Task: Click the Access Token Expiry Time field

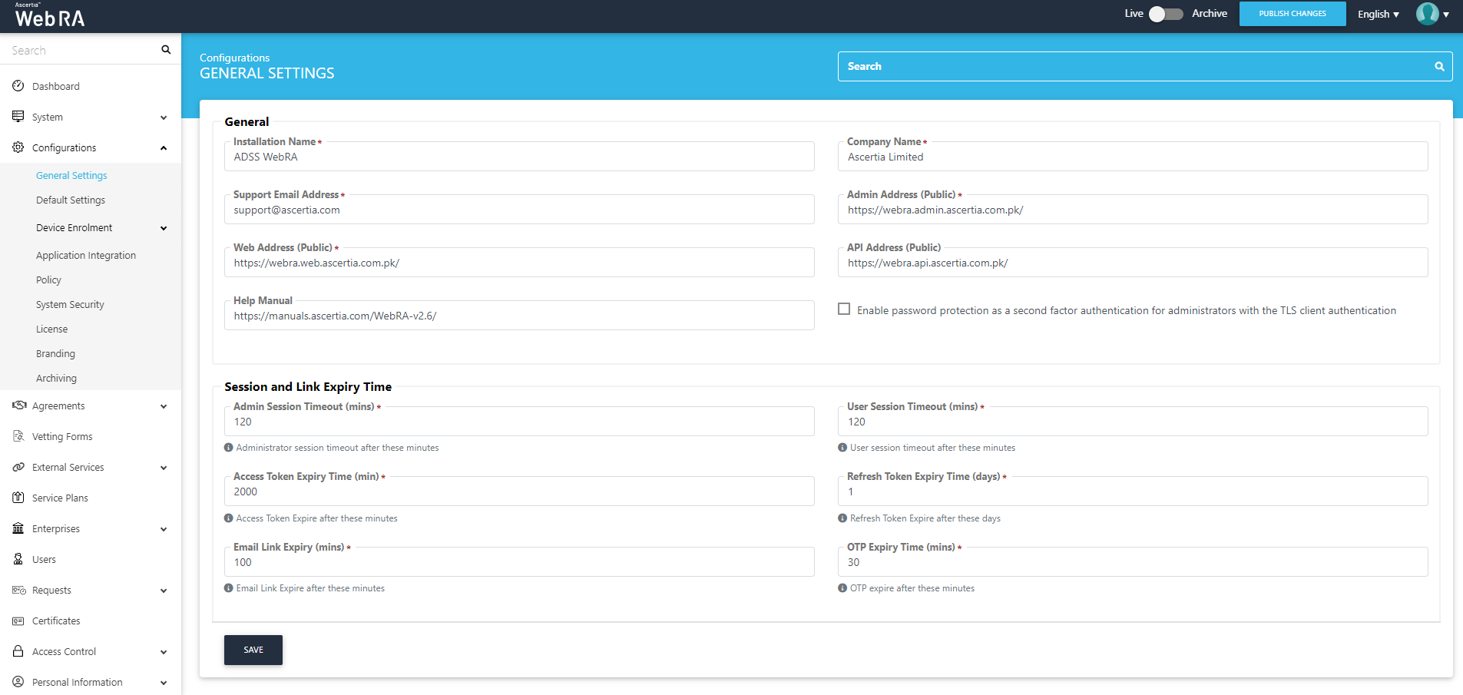Action: (519, 491)
